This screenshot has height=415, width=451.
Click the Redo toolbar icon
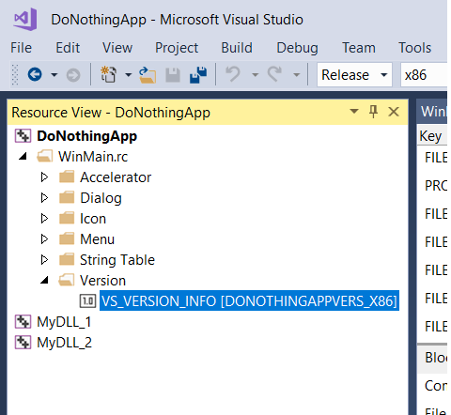pos(274,74)
